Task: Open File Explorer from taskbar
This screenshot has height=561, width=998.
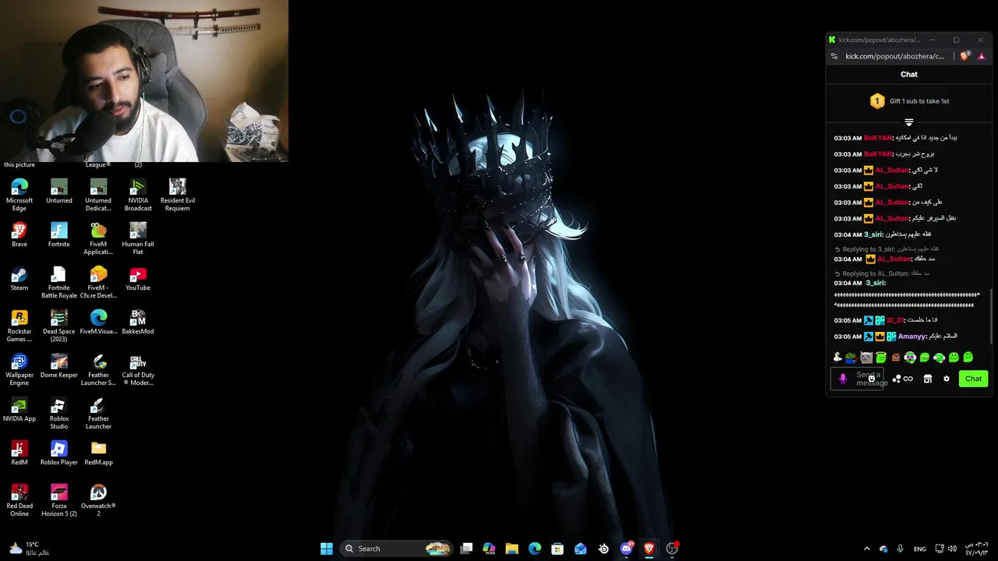Action: [x=511, y=549]
